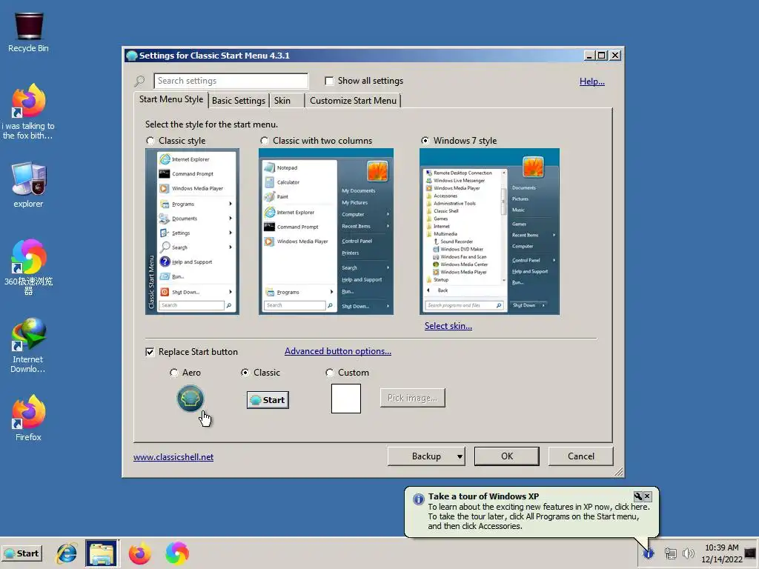Click the Windows 7 style preview image

(x=489, y=231)
